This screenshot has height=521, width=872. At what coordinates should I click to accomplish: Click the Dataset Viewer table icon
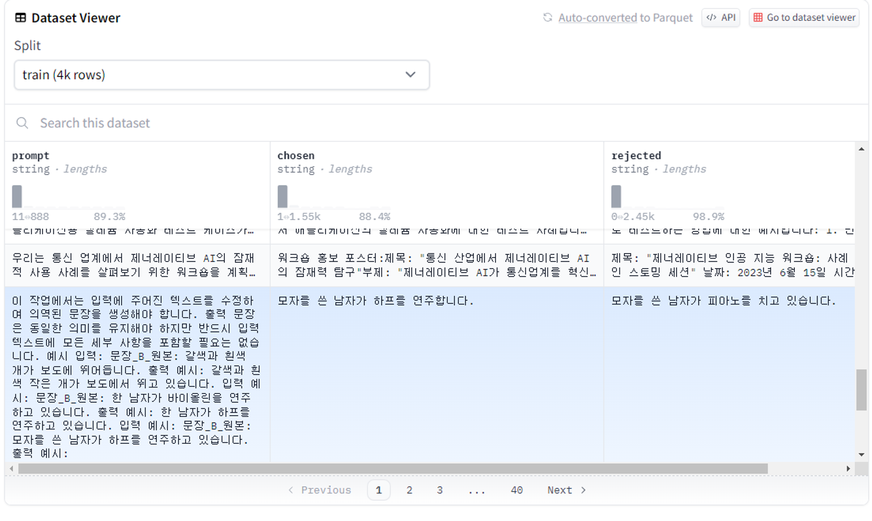click(x=20, y=18)
